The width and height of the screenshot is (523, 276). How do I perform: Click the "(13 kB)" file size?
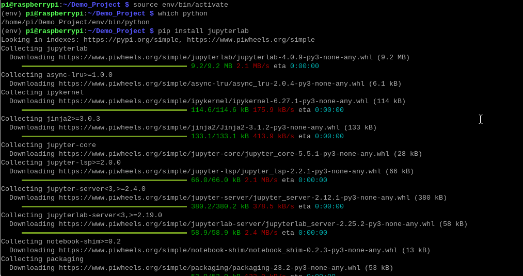coord(416,250)
